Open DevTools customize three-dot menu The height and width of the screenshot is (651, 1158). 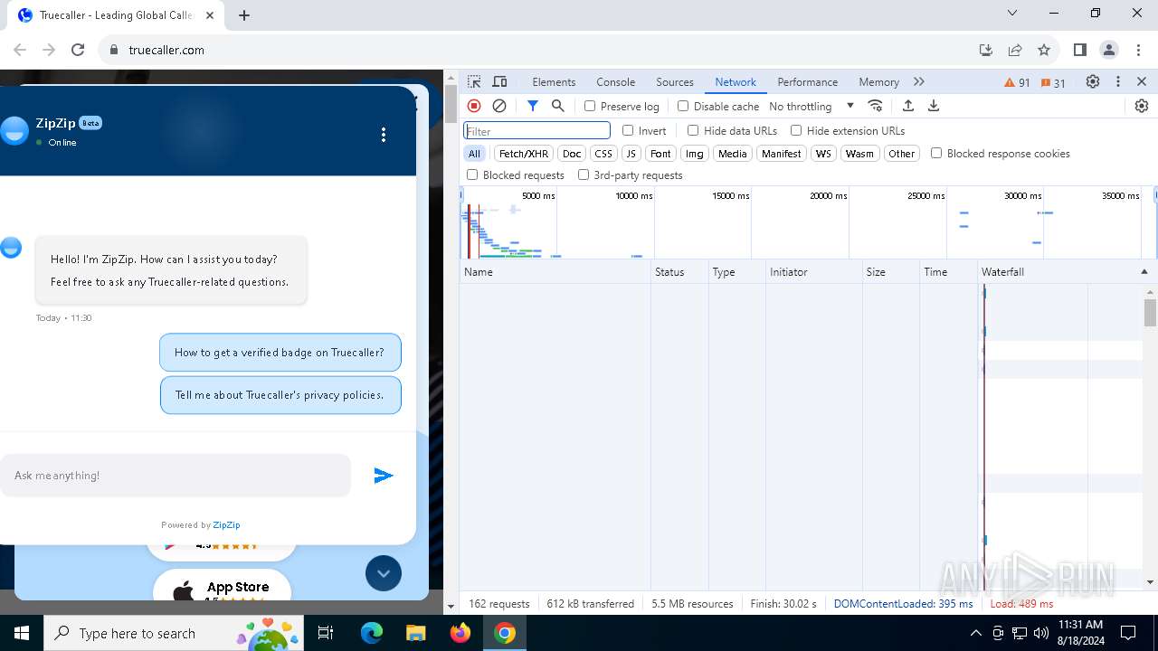tap(1118, 81)
